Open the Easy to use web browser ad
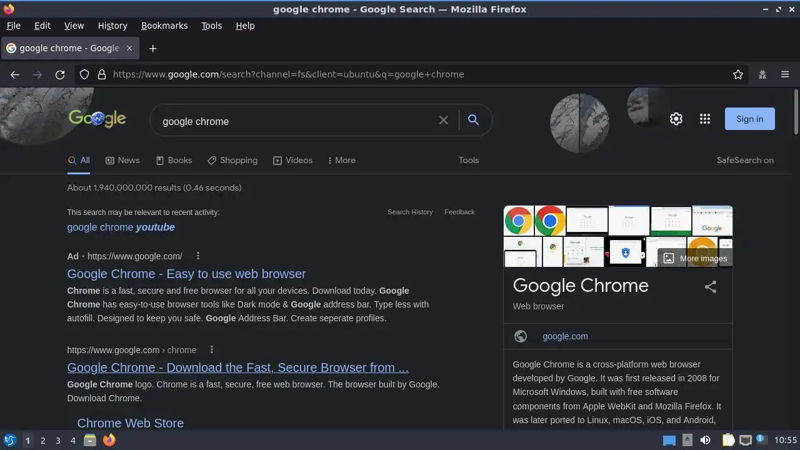Viewport: 800px width, 450px height. pyautogui.click(x=186, y=274)
